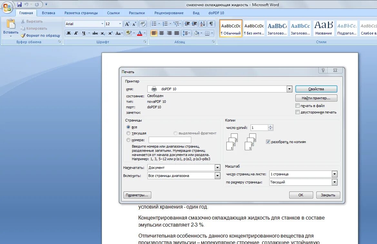Open the font name Arial dropdown
Viewport: 377px width, 244px height.
(x=102, y=24)
